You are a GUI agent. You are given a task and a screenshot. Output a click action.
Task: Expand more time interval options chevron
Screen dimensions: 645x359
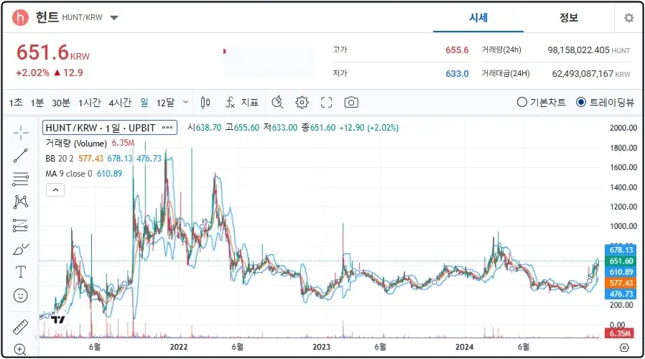(185, 102)
